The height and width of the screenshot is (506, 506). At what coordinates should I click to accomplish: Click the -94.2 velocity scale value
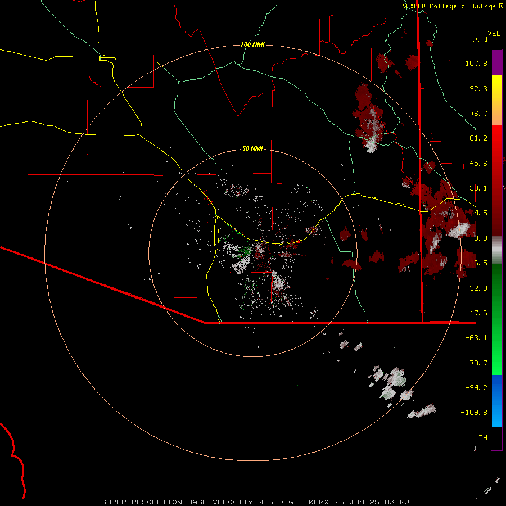pyautogui.click(x=476, y=387)
